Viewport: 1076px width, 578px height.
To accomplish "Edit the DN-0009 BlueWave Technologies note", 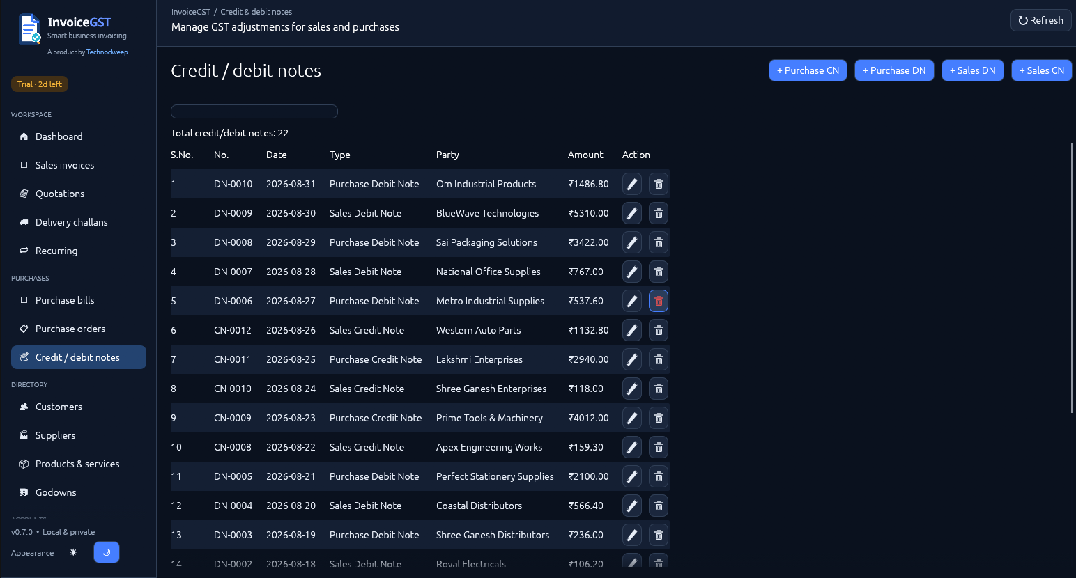I will tap(632, 213).
